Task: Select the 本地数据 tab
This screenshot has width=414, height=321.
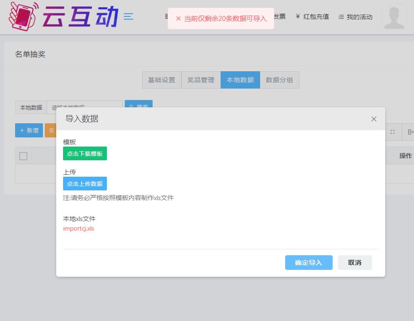Action: pyautogui.click(x=240, y=80)
